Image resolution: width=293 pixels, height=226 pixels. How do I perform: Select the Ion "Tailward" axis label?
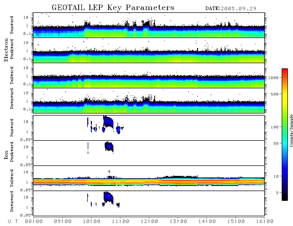pos(12,178)
